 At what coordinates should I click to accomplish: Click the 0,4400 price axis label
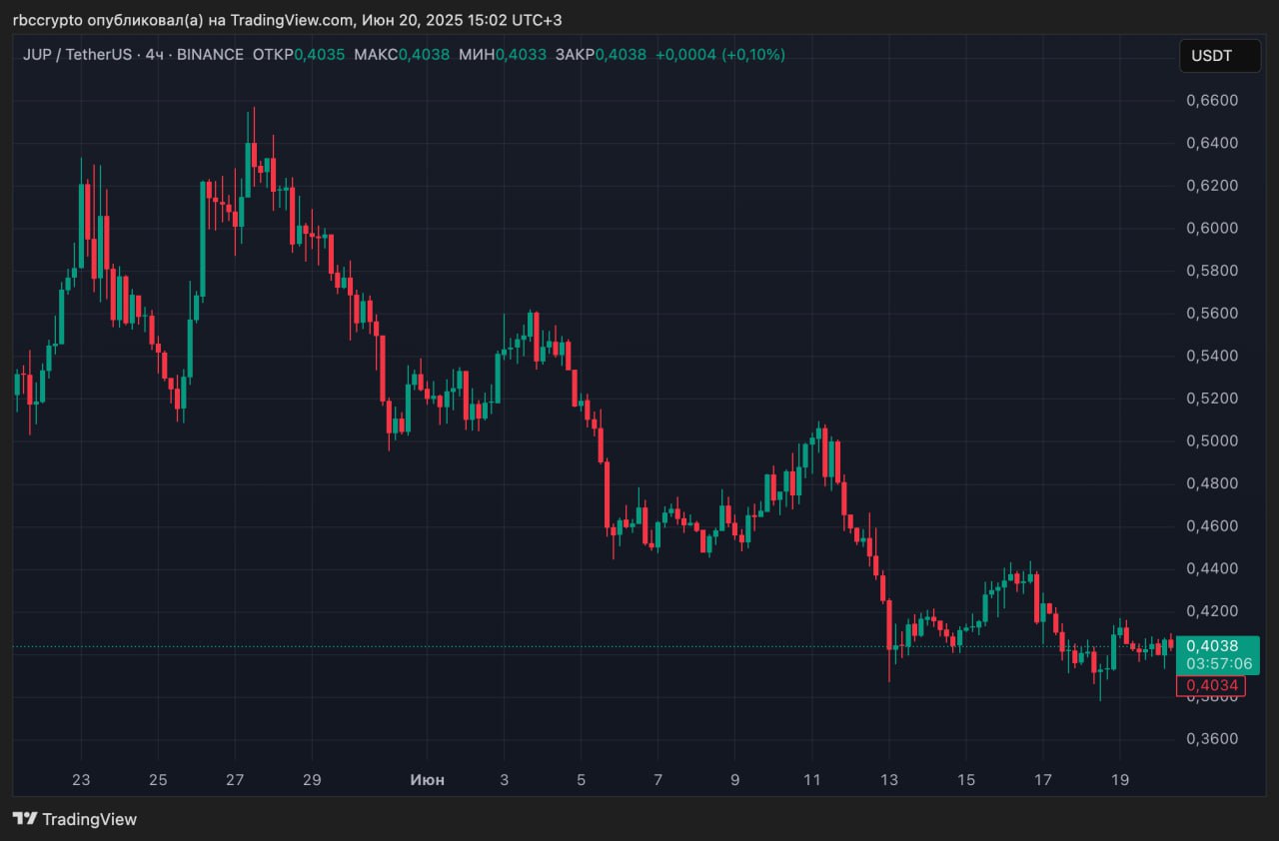click(1212, 568)
